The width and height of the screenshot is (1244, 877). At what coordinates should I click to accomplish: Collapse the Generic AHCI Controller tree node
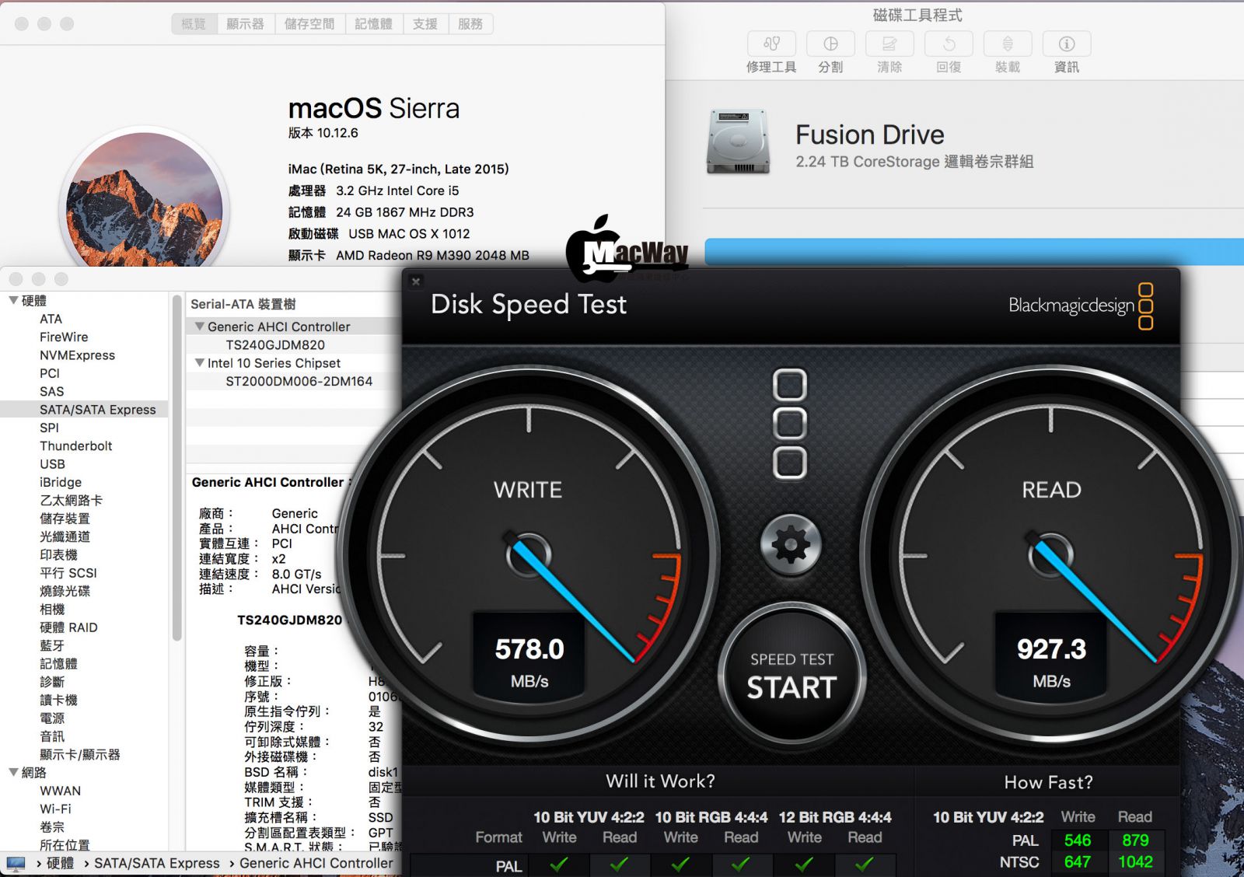200,327
